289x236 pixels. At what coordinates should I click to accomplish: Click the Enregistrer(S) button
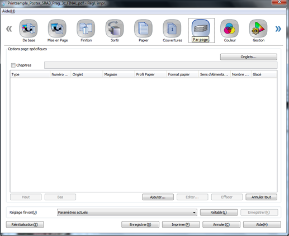pyautogui.click(x=140, y=224)
